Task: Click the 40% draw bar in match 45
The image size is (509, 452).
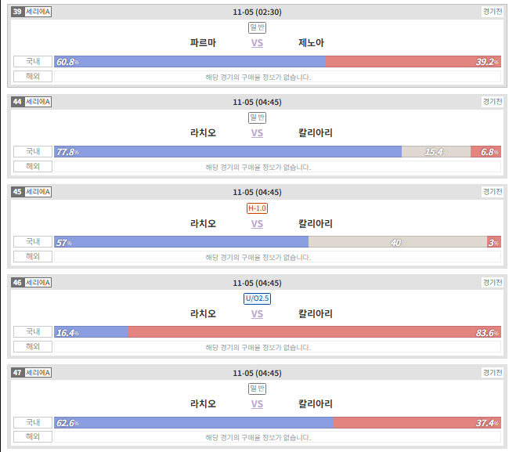Action: [x=398, y=242]
